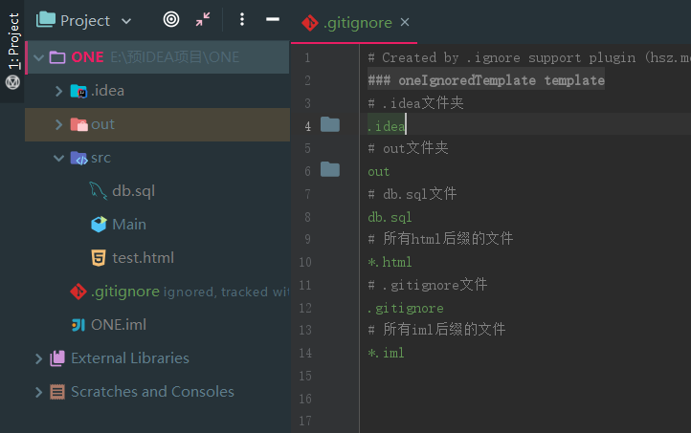Click the '# 所有iml后缀的文件' comment line
This screenshot has height=433, width=691.
(436, 330)
